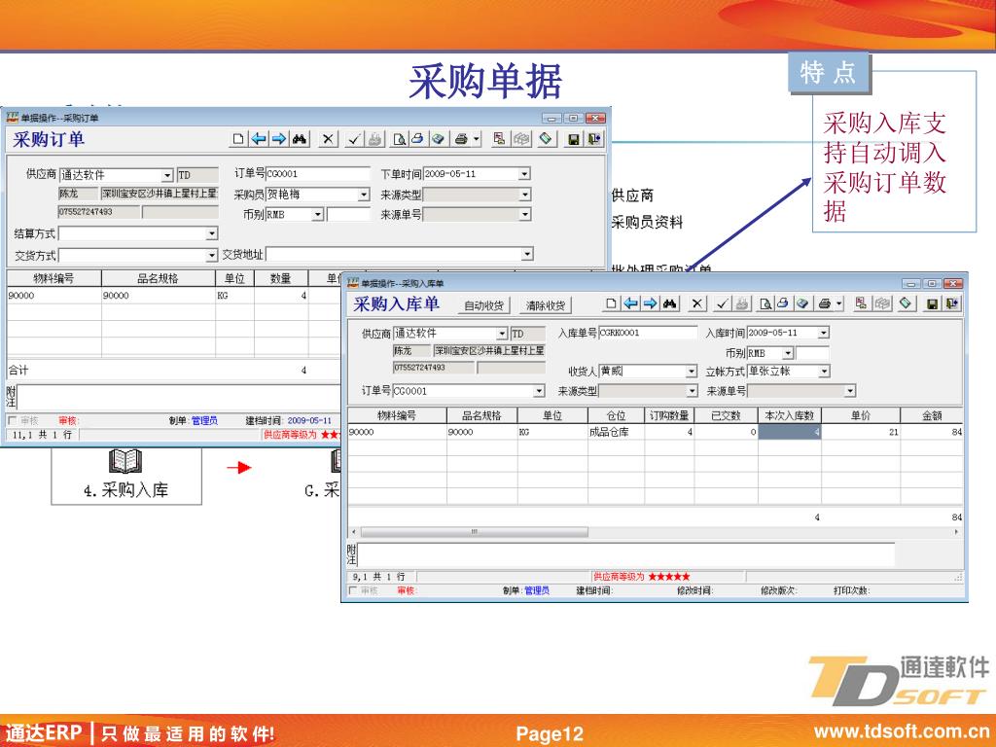The image size is (996, 747).
Task: Click 成品仓库 cell in grid
Action: pyautogui.click(x=616, y=432)
